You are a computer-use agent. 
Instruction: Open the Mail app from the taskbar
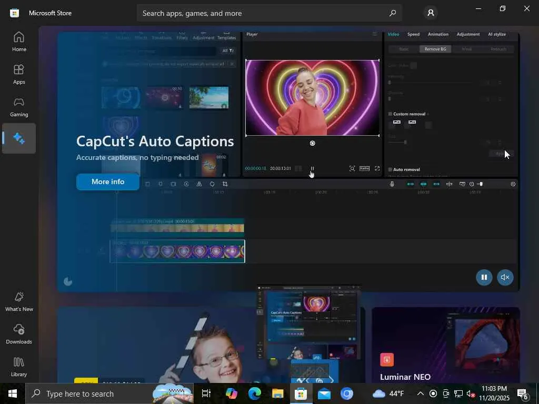(x=324, y=393)
